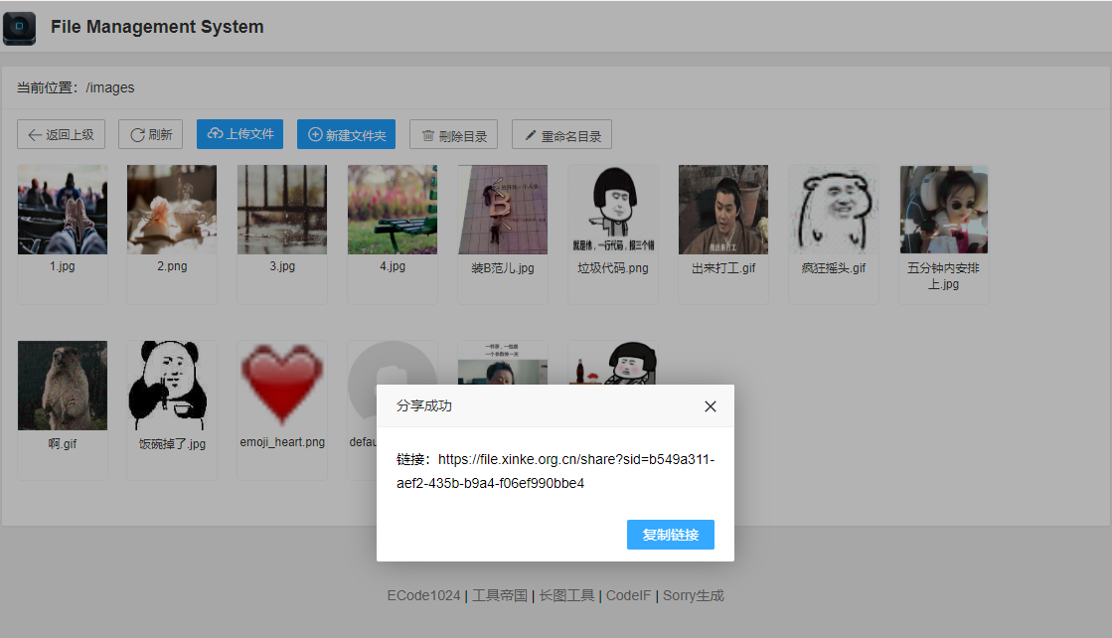
Task: Open the ECode1024 footer link
Action: [x=423, y=595]
